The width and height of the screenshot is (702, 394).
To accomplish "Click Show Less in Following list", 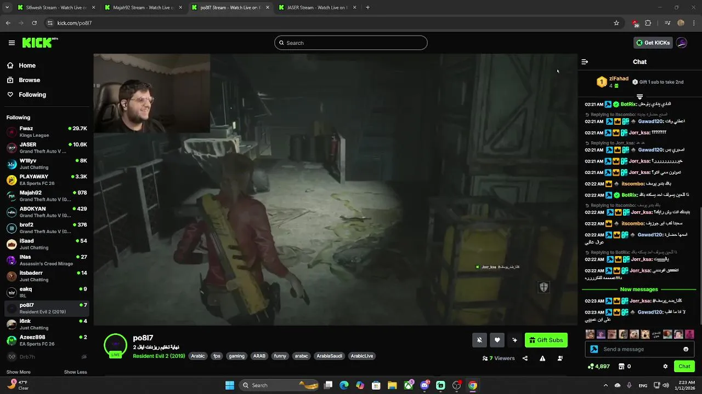I will coord(76,372).
